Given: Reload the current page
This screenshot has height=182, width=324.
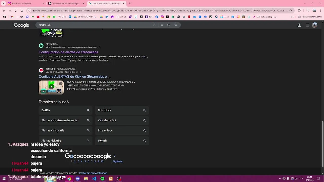Looking at the screenshot, I should pyautogui.click(x=16, y=11).
